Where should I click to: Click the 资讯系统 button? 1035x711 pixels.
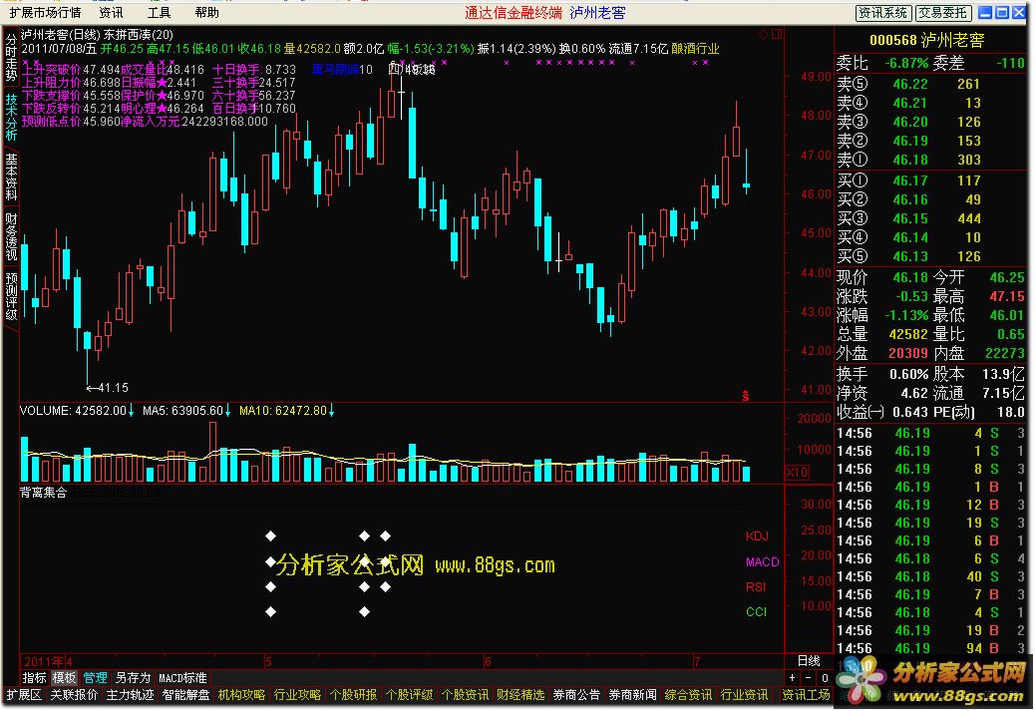coord(883,13)
